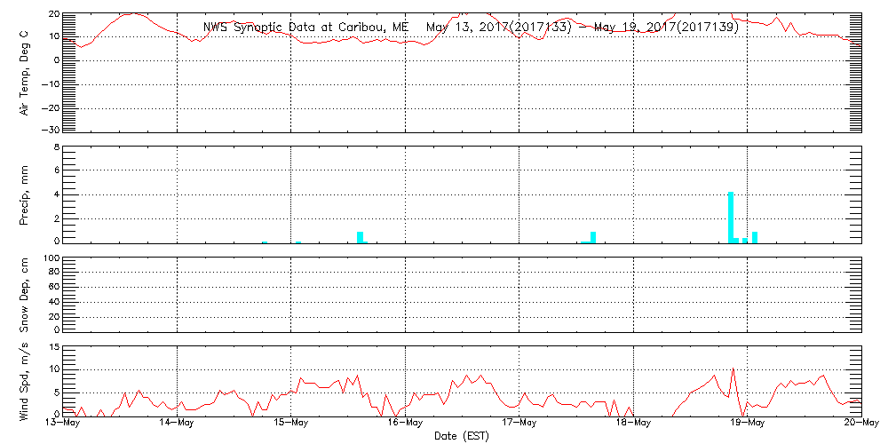Click the tallest cyan precipitation bar

click(731, 217)
